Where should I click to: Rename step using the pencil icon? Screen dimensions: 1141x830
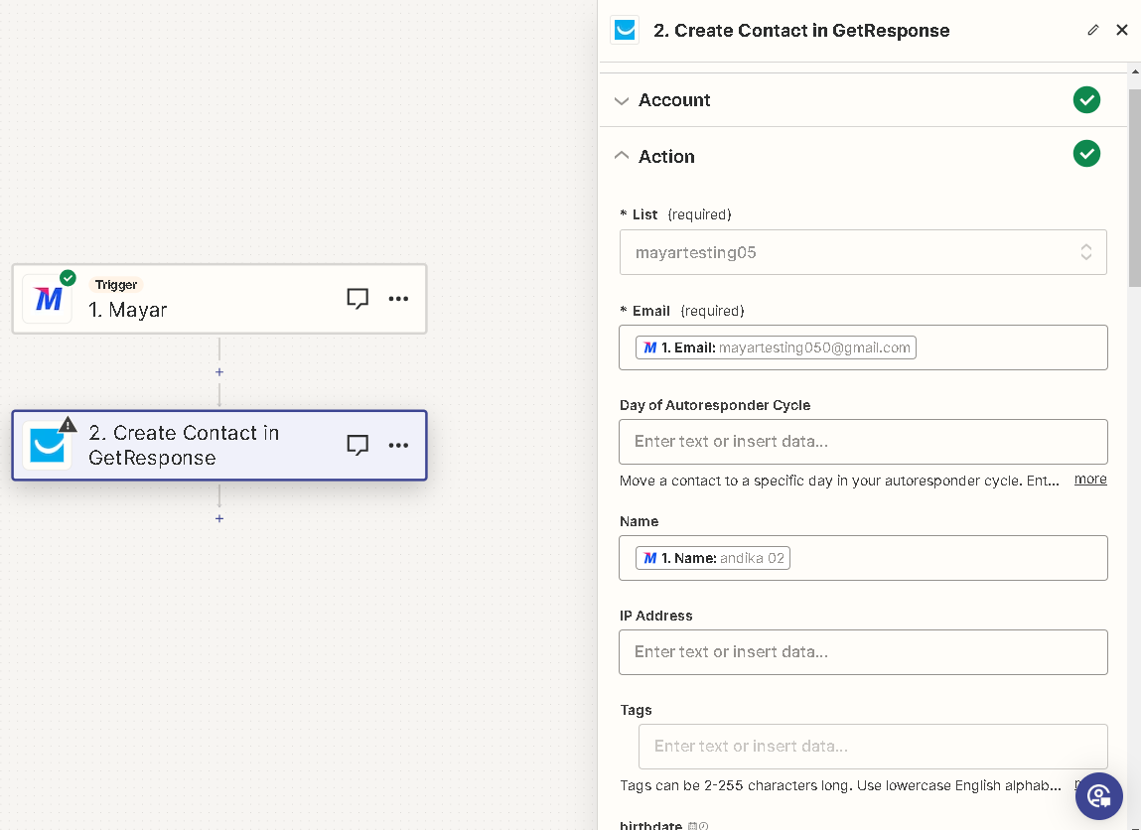1093,30
